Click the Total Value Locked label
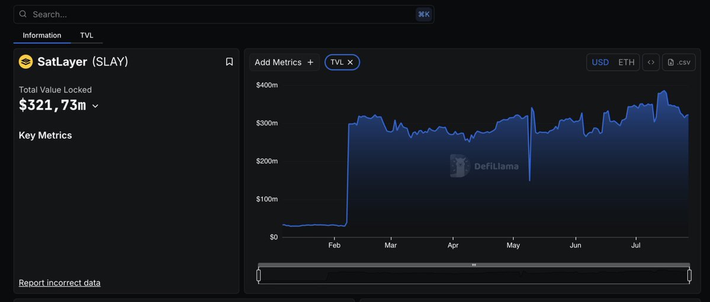The height and width of the screenshot is (302, 710). pyautogui.click(x=55, y=89)
